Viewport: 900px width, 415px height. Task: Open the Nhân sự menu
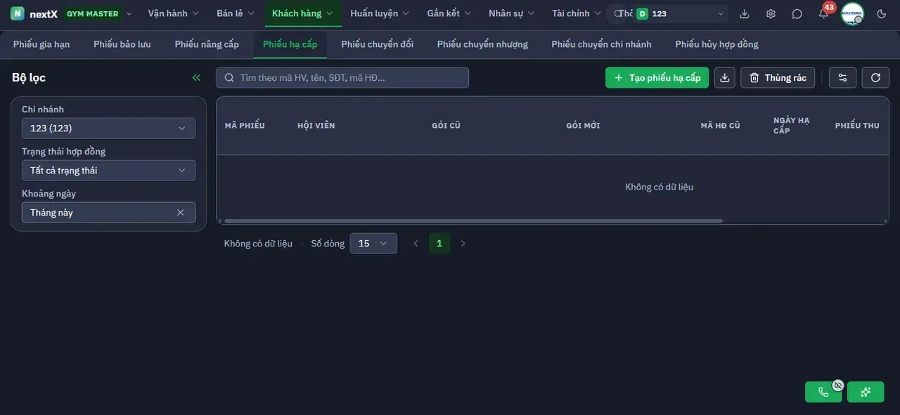pyautogui.click(x=512, y=13)
